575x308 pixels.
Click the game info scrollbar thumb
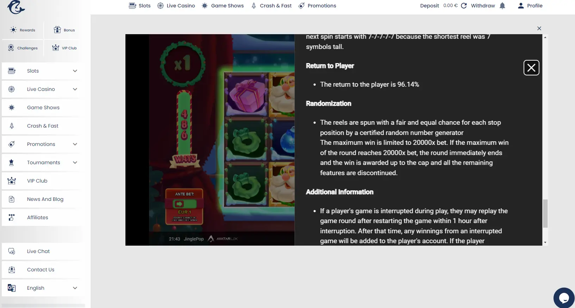[545, 214]
